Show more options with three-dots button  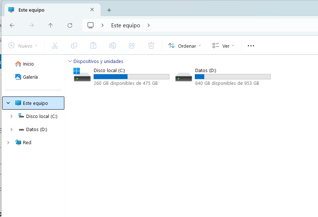coord(251,46)
